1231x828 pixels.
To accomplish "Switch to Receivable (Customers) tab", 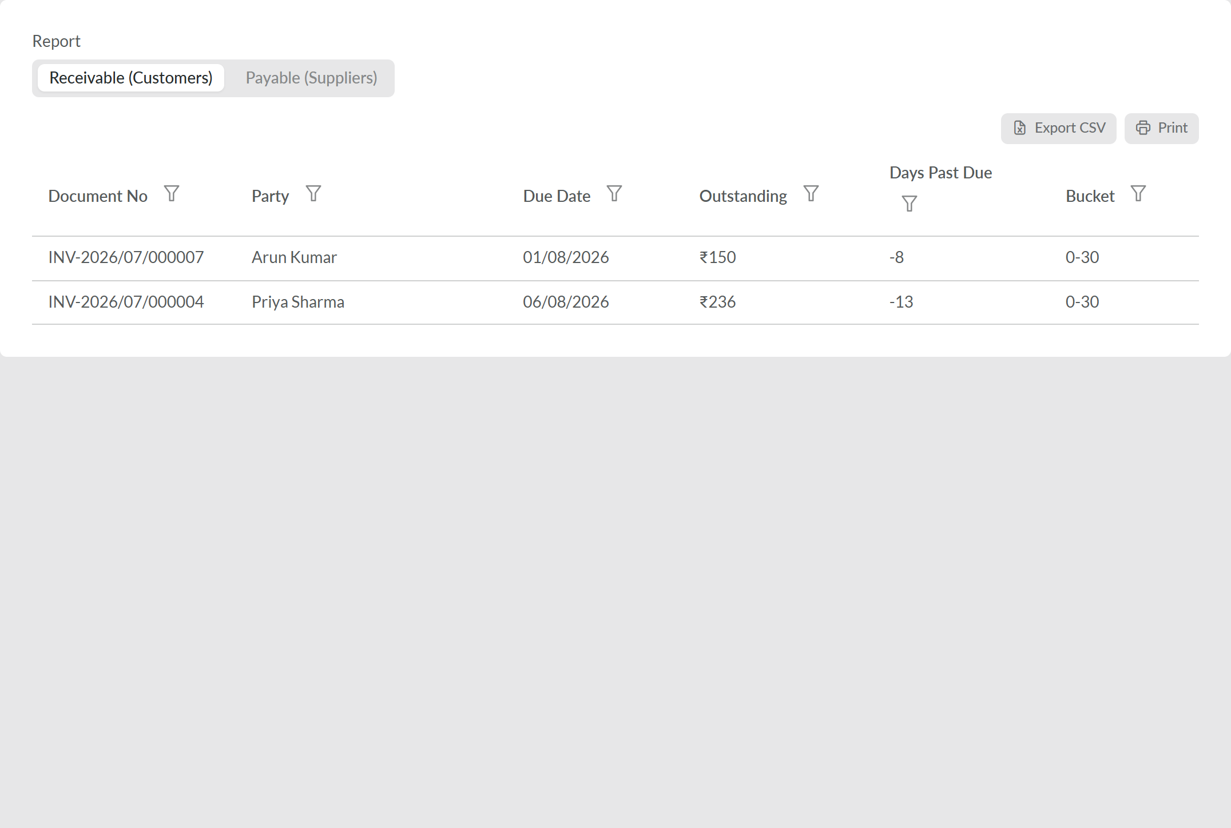I will pos(131,78).
